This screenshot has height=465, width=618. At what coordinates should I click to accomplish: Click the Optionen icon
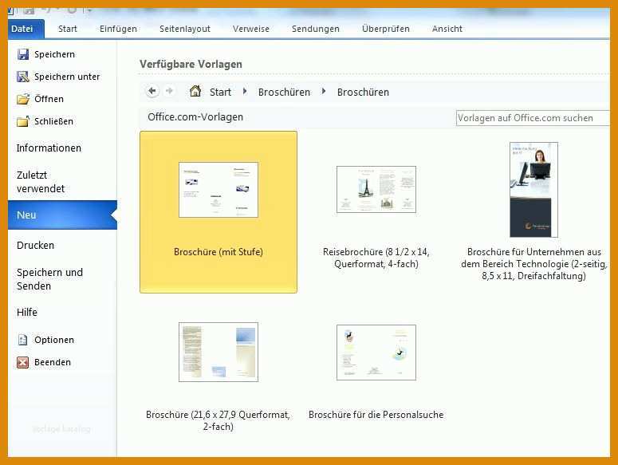(23, 340)
